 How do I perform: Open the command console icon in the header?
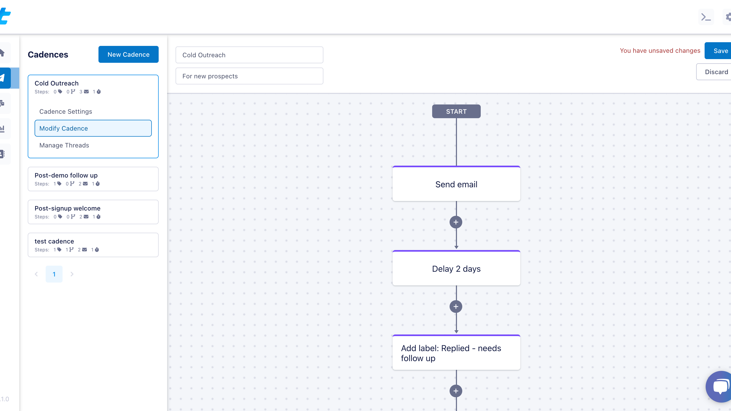click(706, 17)
